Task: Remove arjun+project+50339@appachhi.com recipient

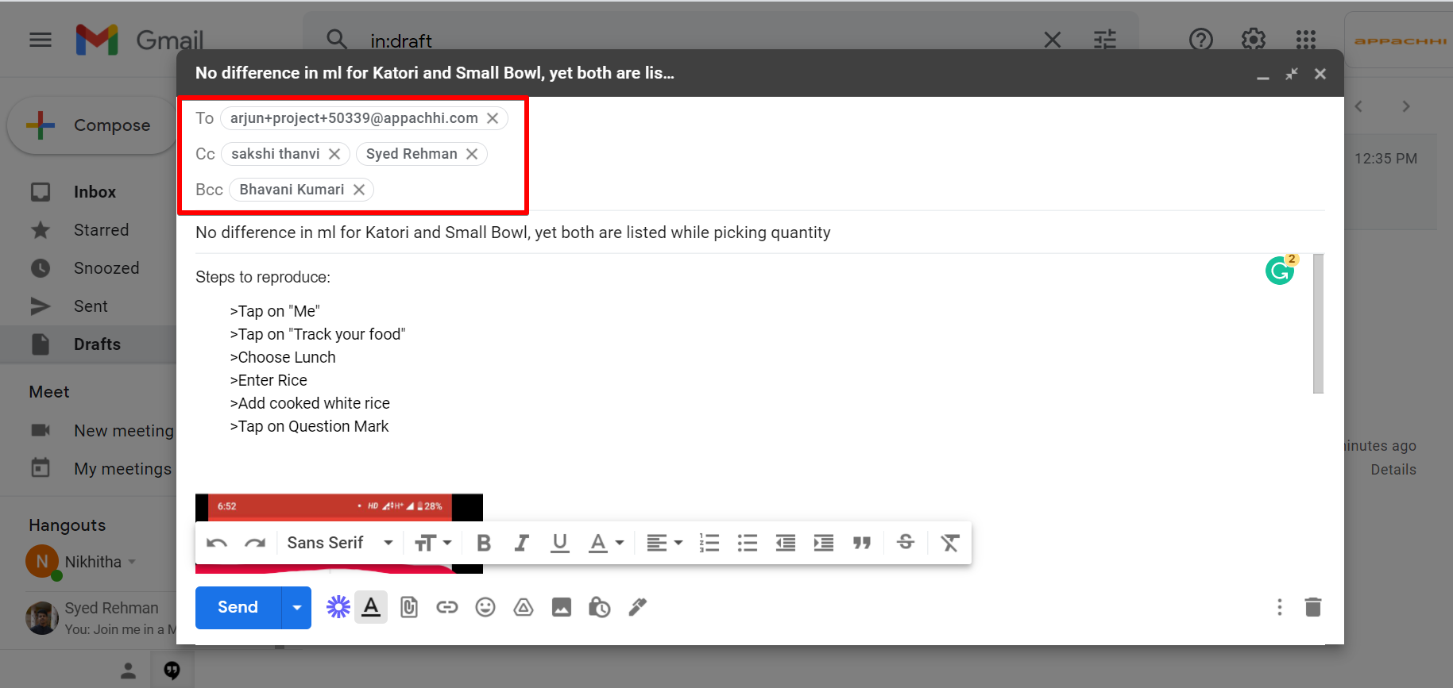Action: tap(493, 118)
